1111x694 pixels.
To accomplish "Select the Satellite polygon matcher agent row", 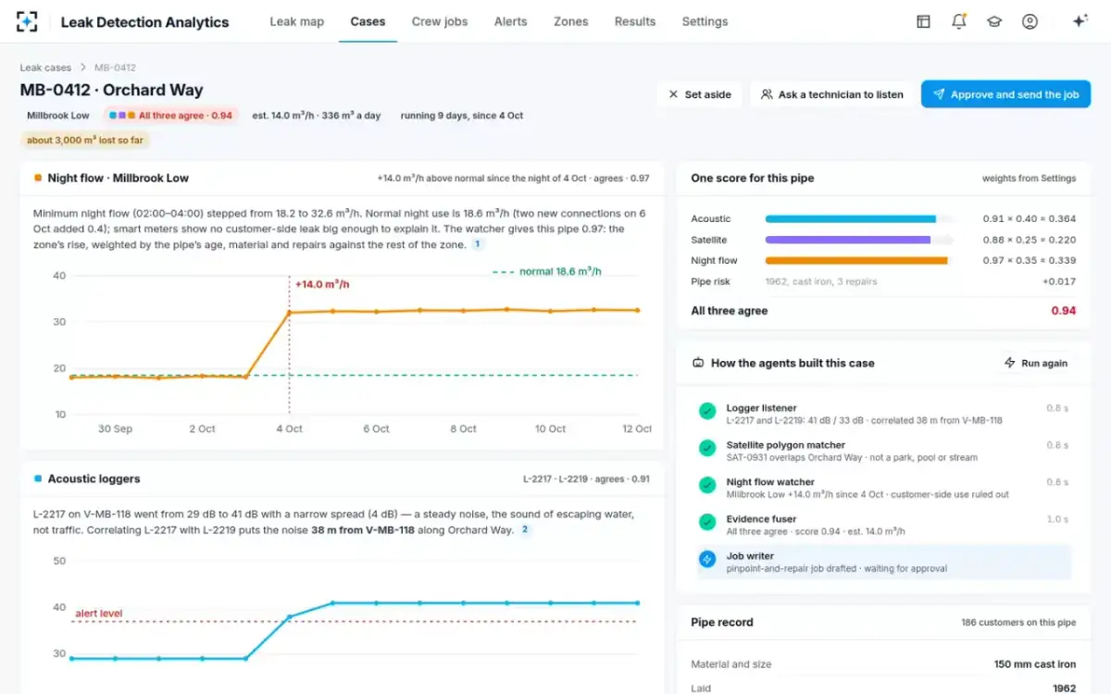I will tap(884, 451).
